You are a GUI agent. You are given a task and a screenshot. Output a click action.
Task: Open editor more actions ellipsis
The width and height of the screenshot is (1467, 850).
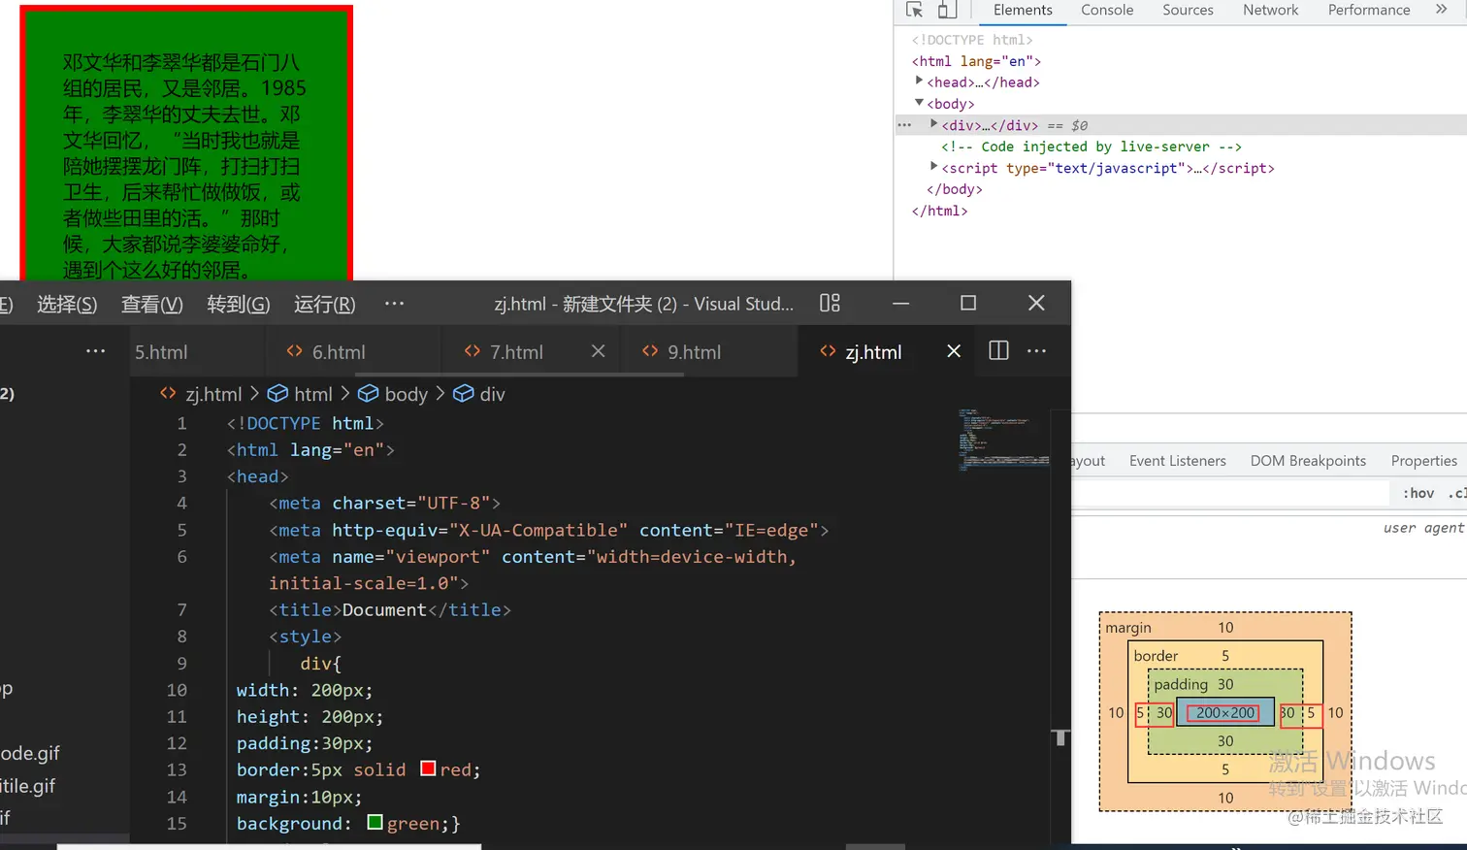[1036, 350]
